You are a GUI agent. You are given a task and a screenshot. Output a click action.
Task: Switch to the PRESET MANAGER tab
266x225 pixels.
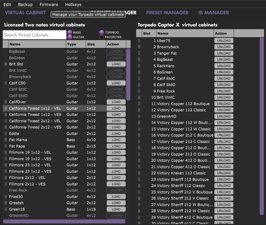coord(167,12)
